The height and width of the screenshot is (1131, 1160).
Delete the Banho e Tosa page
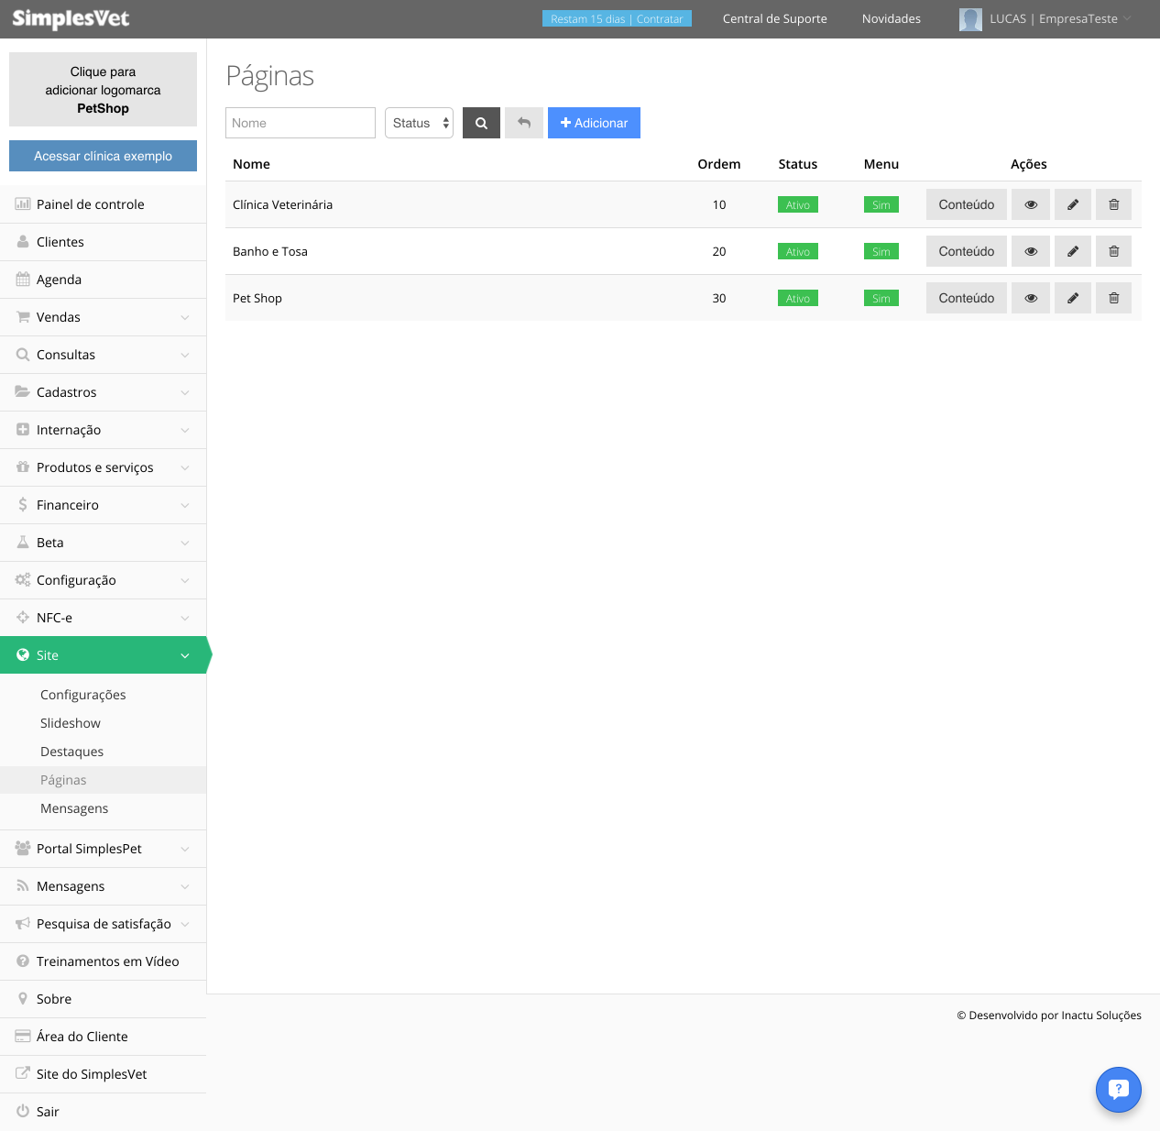pyautogui.click(x=1113, y=251)
